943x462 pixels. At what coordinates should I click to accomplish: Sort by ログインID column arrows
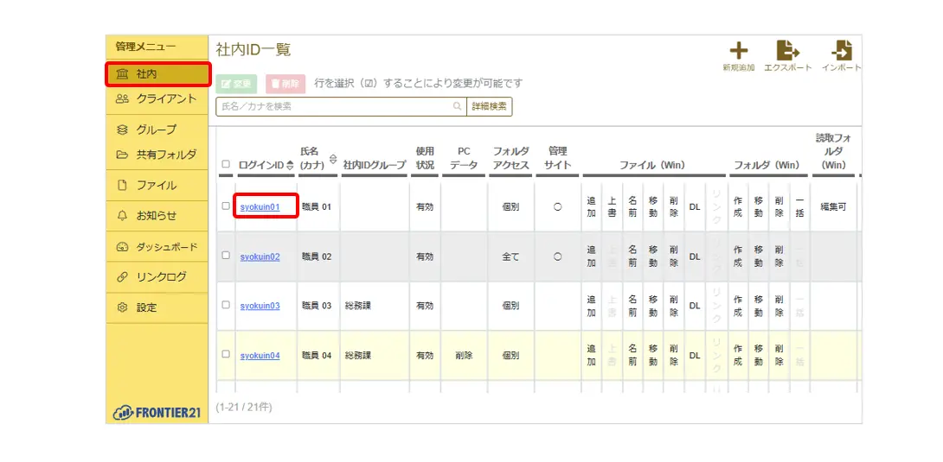(291, 165)
